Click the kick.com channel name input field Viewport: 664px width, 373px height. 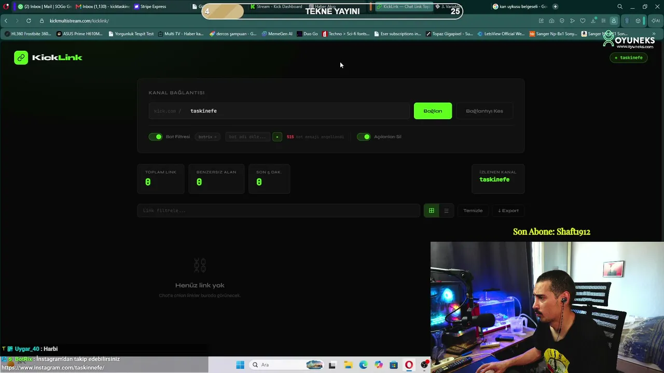tap(279, 111)
